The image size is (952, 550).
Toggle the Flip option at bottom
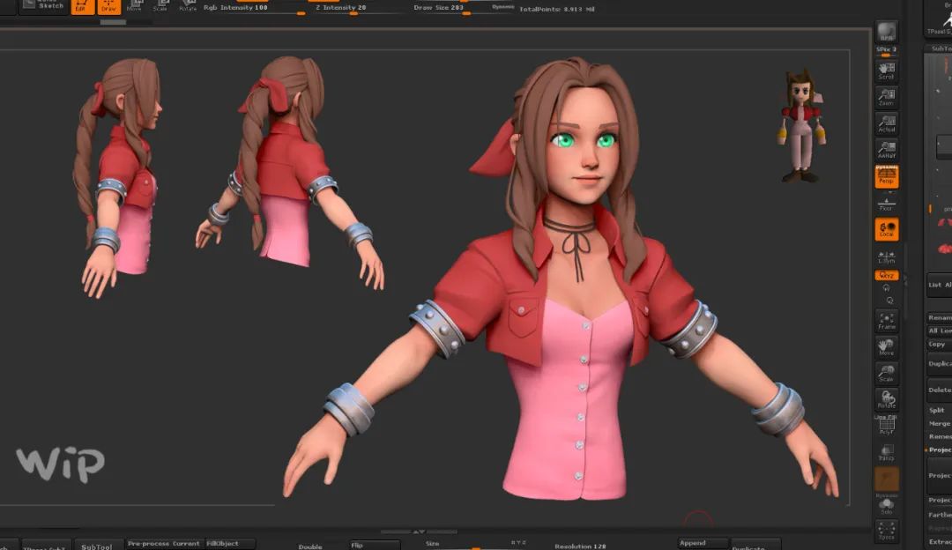click(x=375, y=545)
